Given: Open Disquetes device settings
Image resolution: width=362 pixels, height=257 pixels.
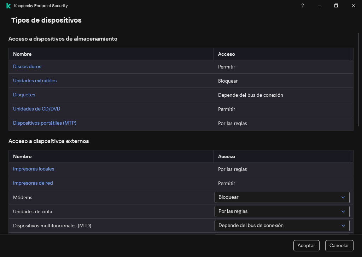Looking at the screenshot, I should pos(24,95).
